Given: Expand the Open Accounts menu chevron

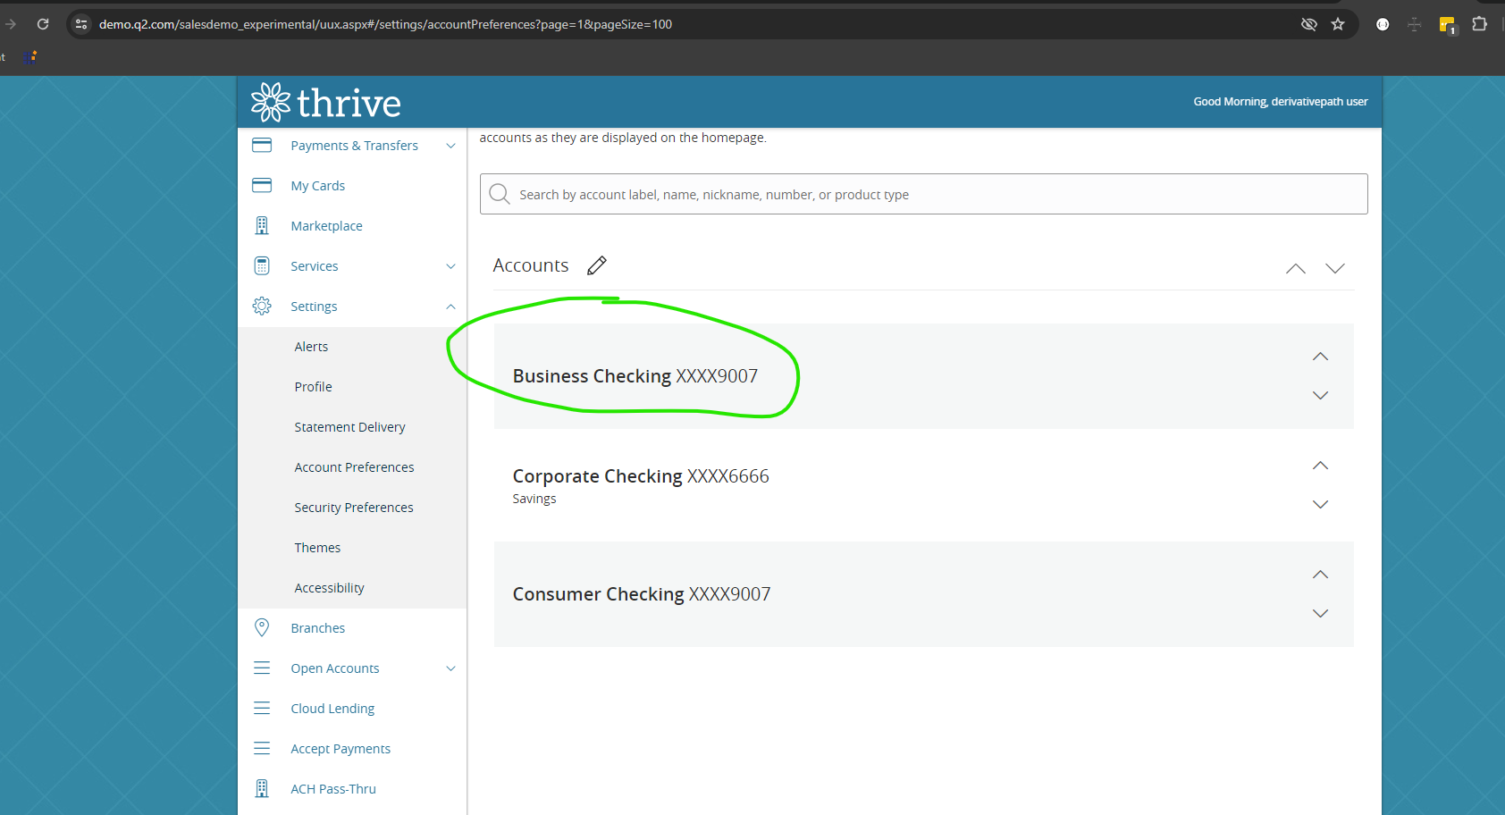Looking at the screenshot, I should [x=450, y=668].
